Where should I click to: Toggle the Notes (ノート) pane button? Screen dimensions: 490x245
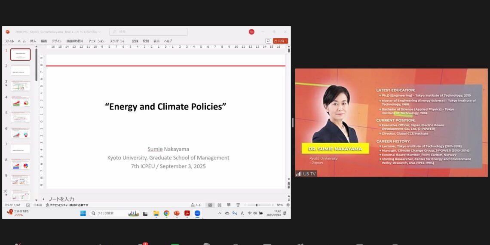pyautogui.click(x=196, y=205)
